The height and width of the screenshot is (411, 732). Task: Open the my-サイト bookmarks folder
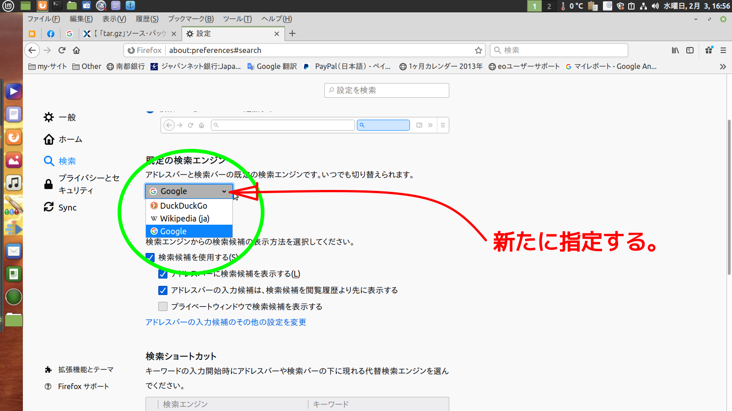point(48,66)
